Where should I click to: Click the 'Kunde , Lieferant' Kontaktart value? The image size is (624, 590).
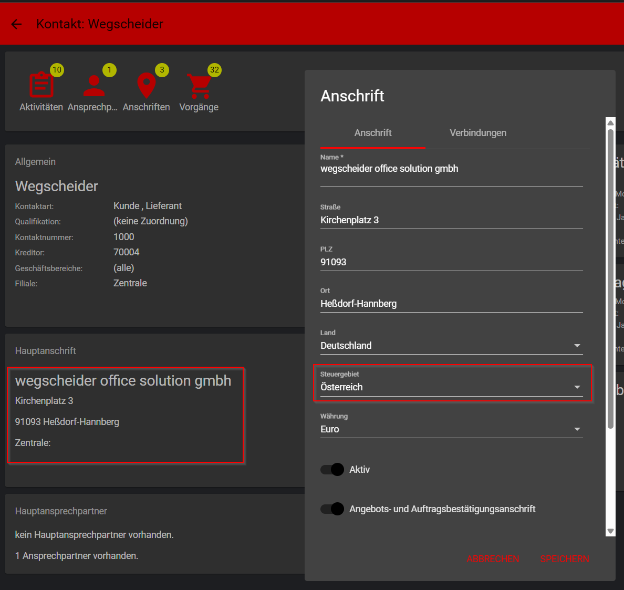(x=147, y=206)
